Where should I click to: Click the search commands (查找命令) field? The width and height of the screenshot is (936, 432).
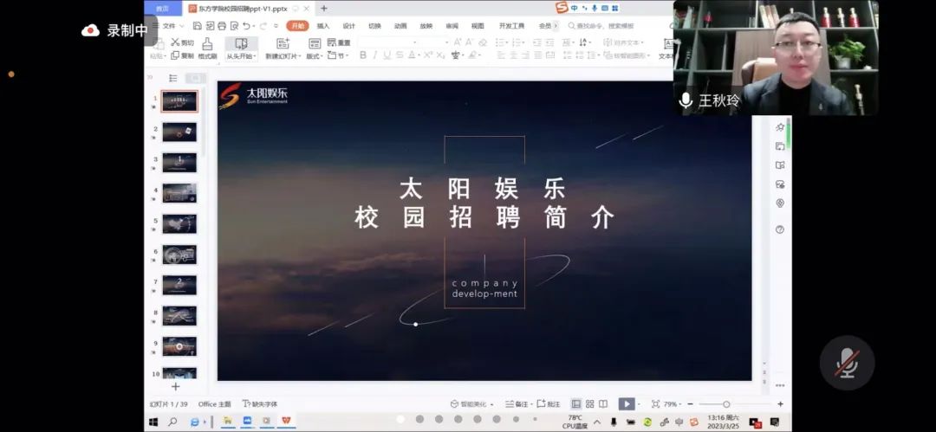[601, 26]
